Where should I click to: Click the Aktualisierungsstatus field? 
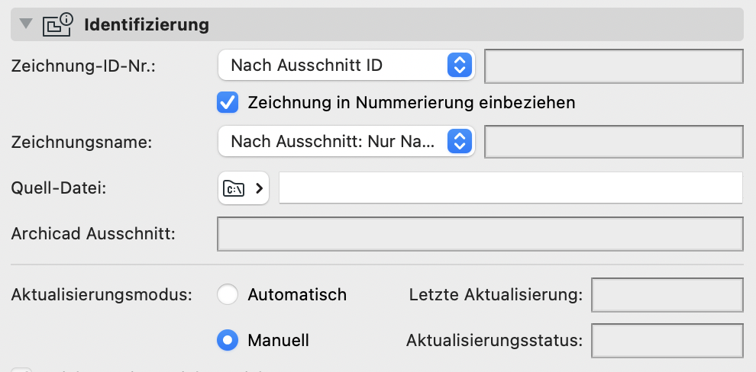(667, 341)
